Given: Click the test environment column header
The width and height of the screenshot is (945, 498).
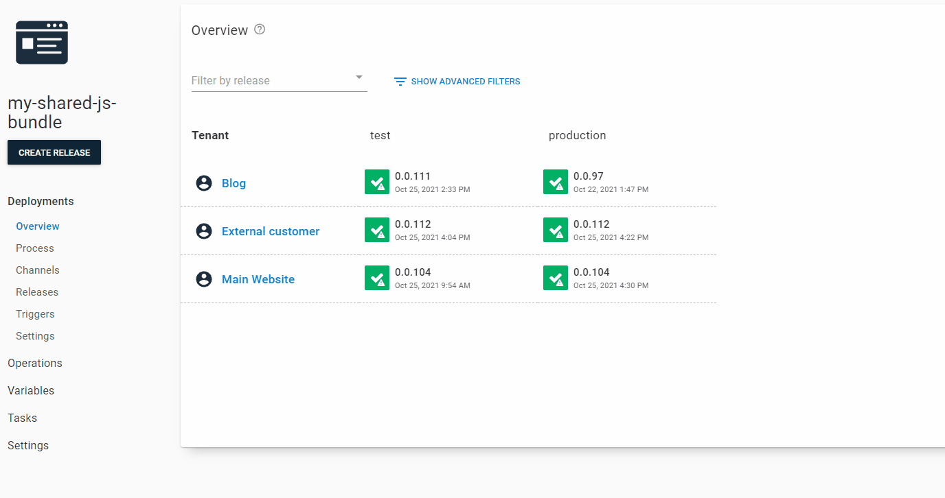Looking at the screenshot, I should (x=380, y=135).
